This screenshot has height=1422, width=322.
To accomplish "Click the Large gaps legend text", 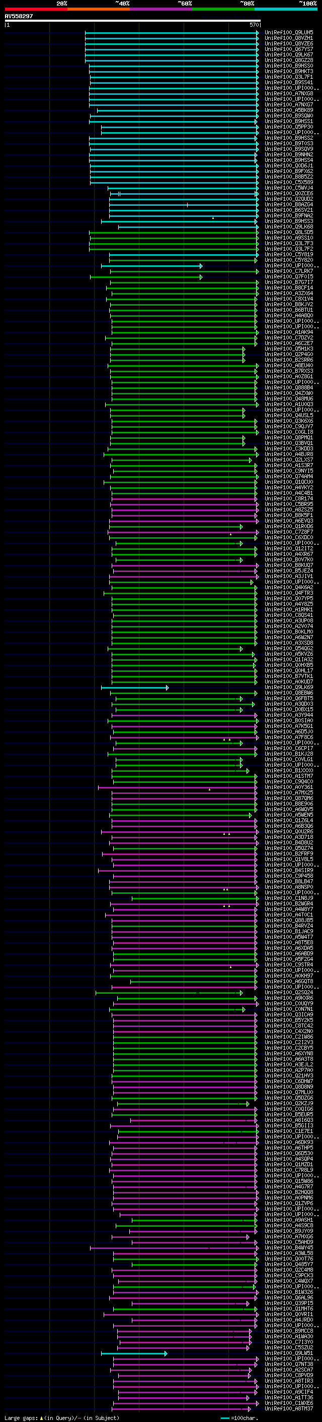I will click(x=62, y=1417).
